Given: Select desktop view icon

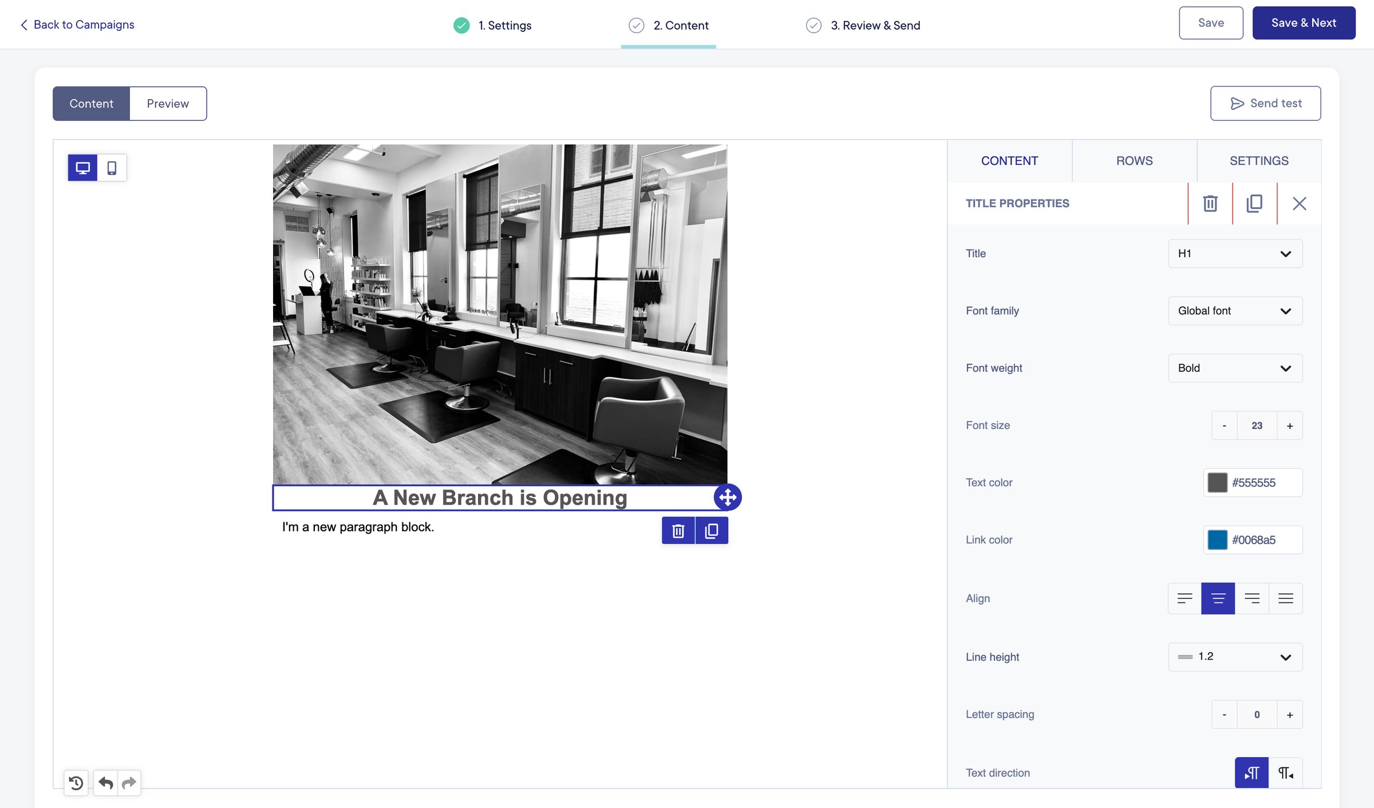Looking at the screenshot, I should [x=83, y=168].
